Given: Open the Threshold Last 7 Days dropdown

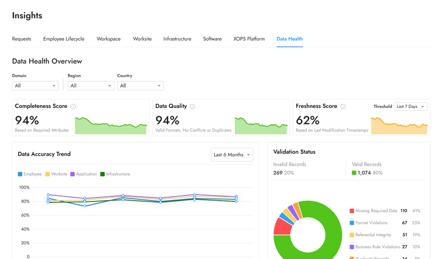Looking at the screenshot, I should pyautogui.click(x=410, y=106).
